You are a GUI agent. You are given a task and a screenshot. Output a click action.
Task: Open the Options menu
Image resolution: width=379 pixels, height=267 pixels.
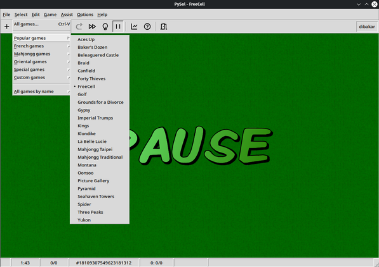point(85,15)
